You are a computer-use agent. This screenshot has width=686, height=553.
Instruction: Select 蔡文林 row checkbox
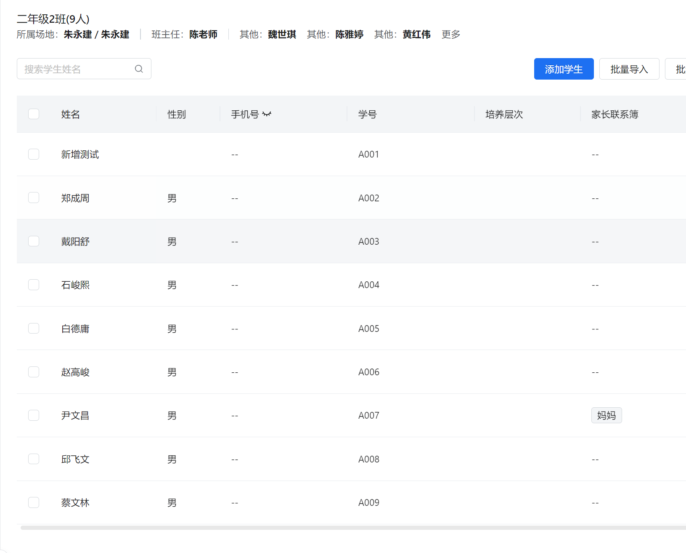pyautogui.click(x=34, y=502)
